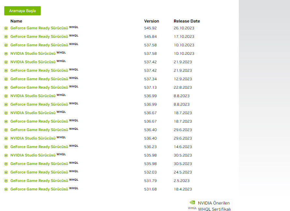Click the WHQL legend badge bottom right
The width and height of the screenshot is (290, 211).
[x=192, y=208]
